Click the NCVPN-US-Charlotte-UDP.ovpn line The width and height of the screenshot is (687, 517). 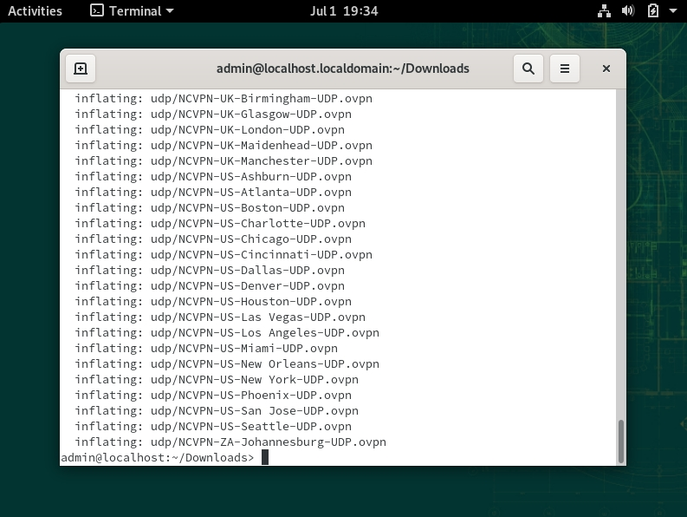click(x=220, y=224)
